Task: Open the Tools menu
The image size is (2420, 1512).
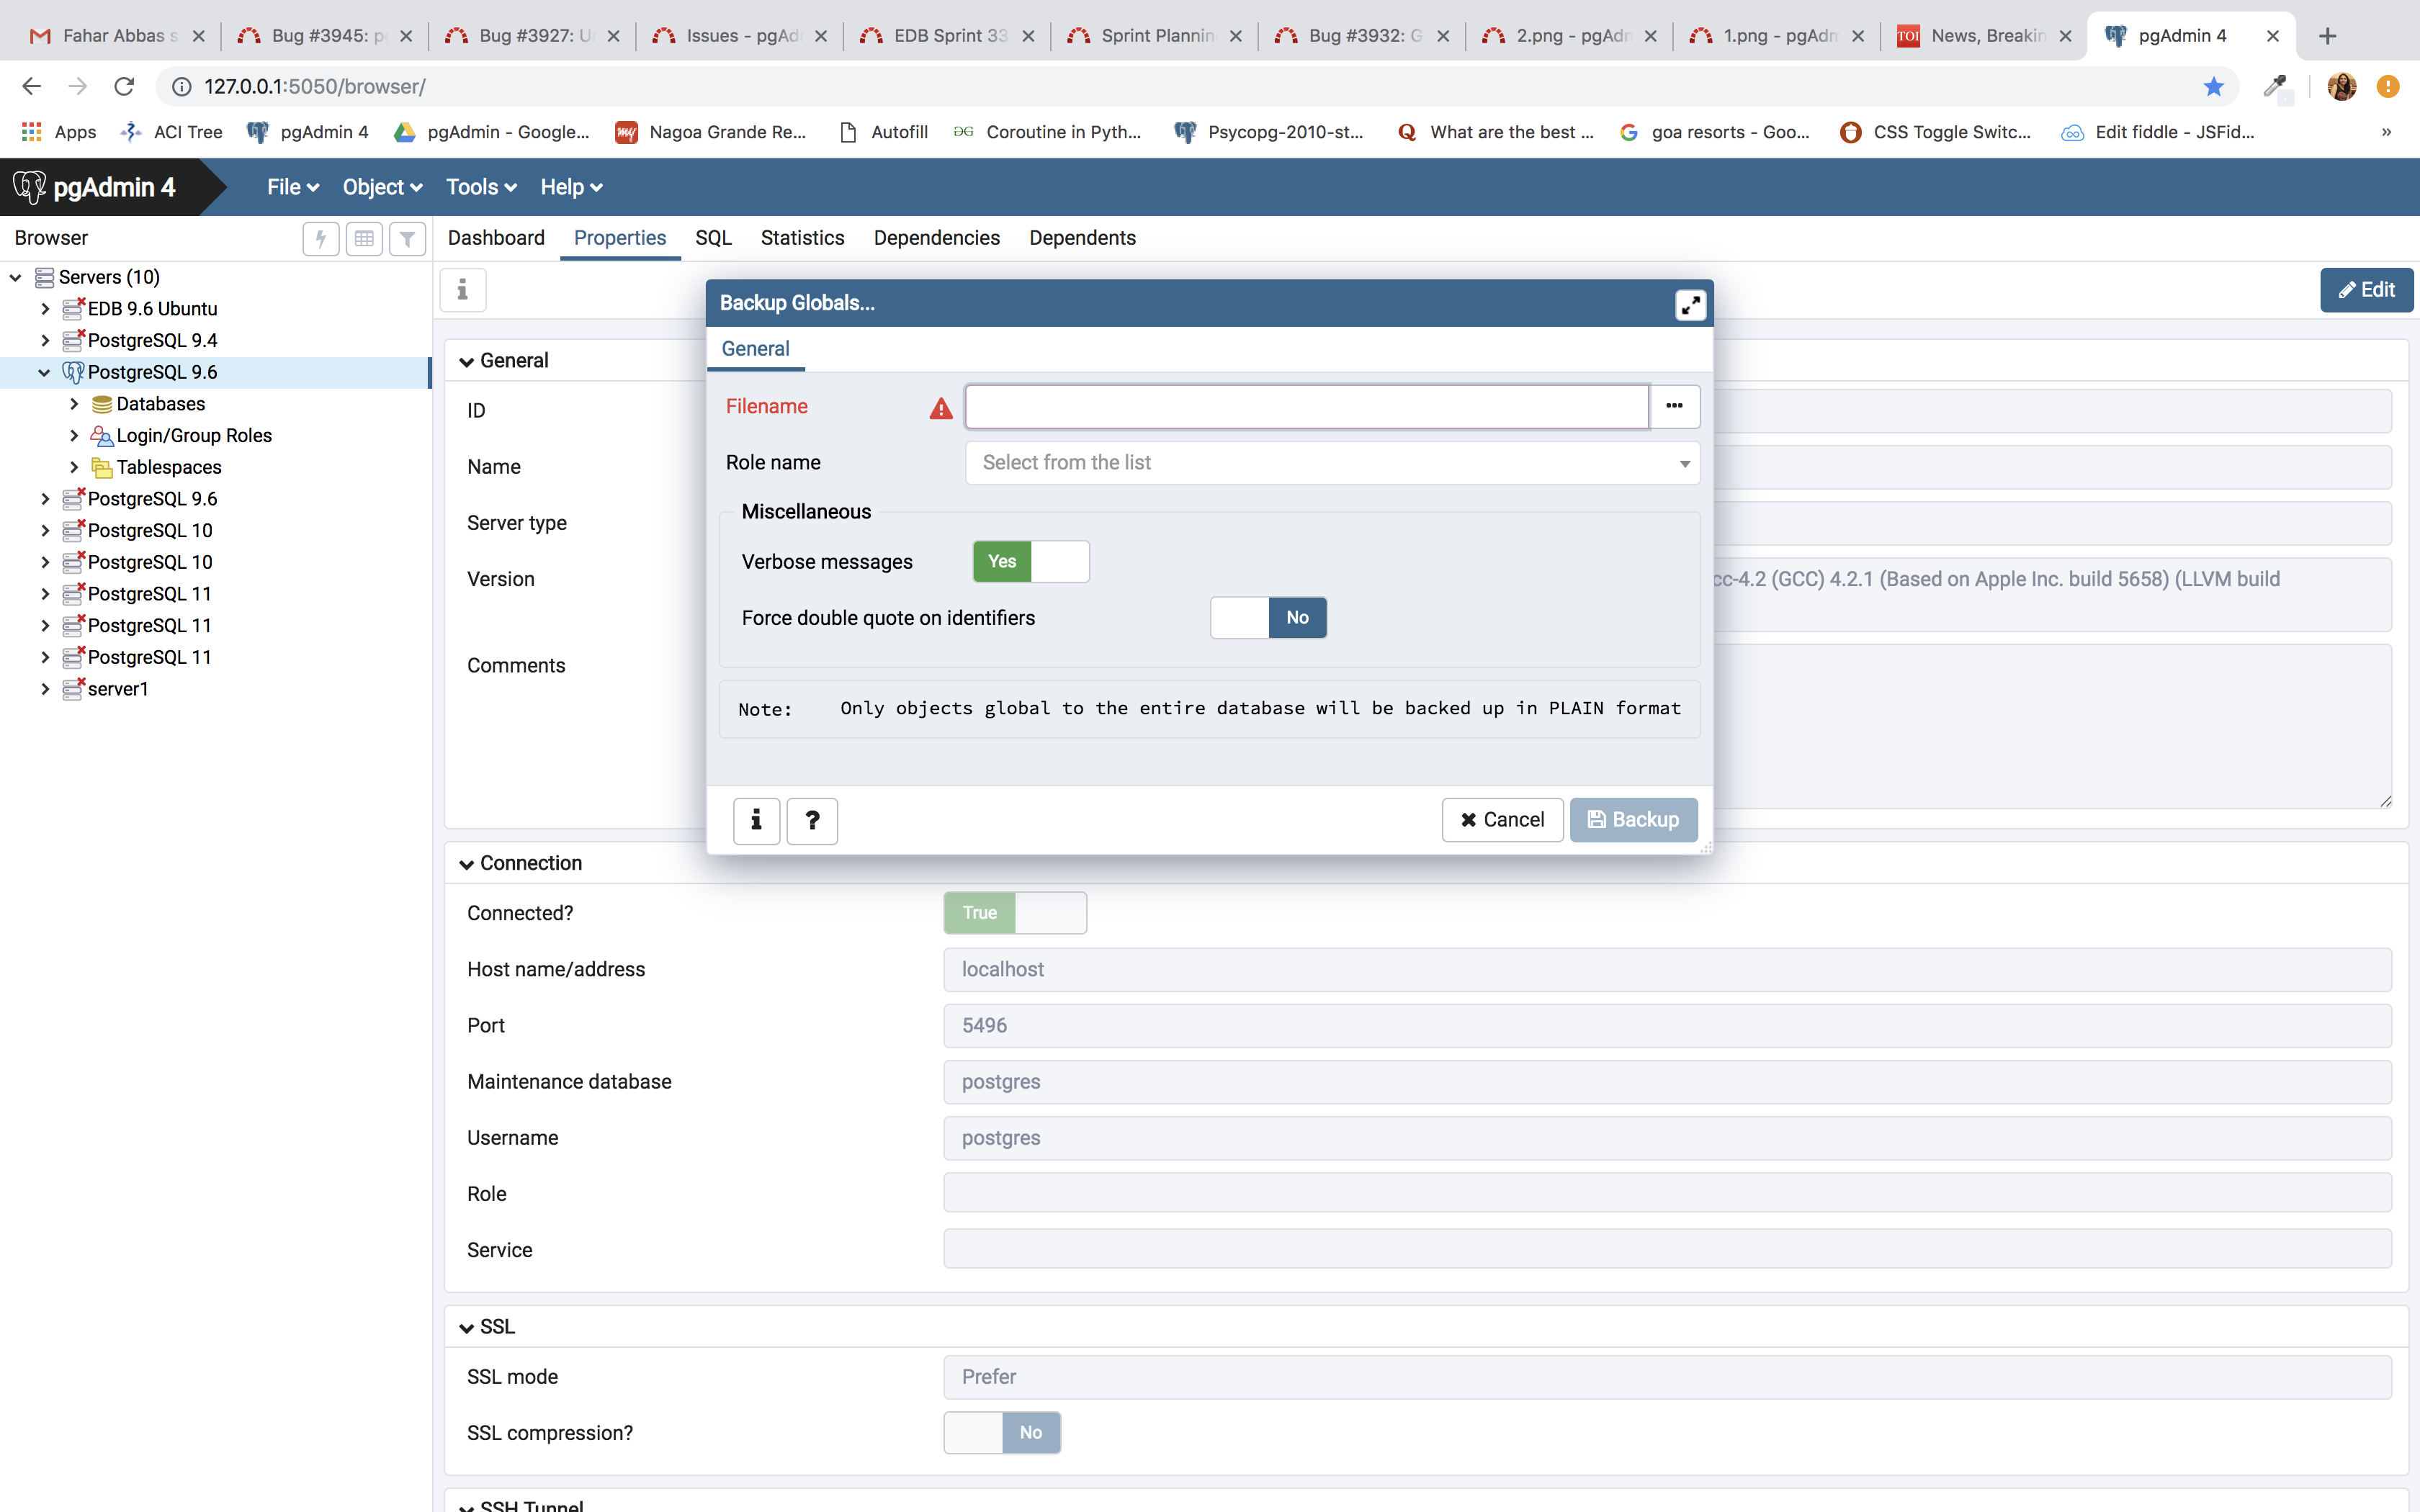Action: click(481, 187)
